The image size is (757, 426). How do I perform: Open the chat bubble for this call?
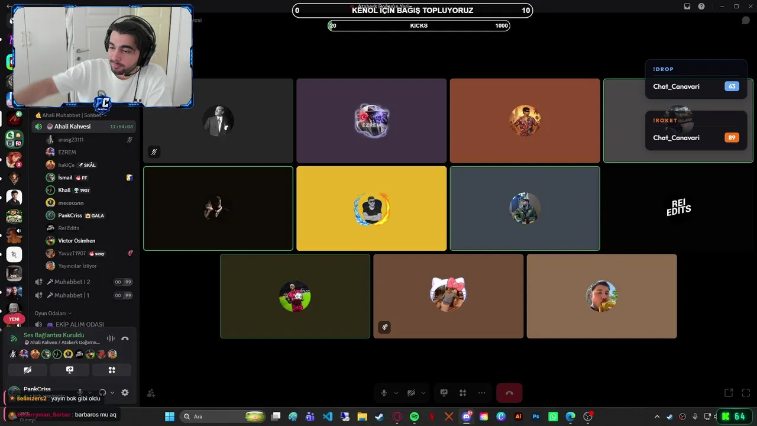point(746,20)
